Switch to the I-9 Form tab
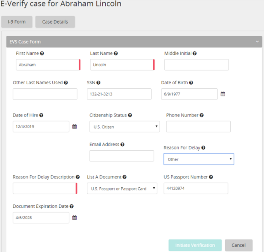Viewport: 264px width, 252px height. tap(17, 22)
